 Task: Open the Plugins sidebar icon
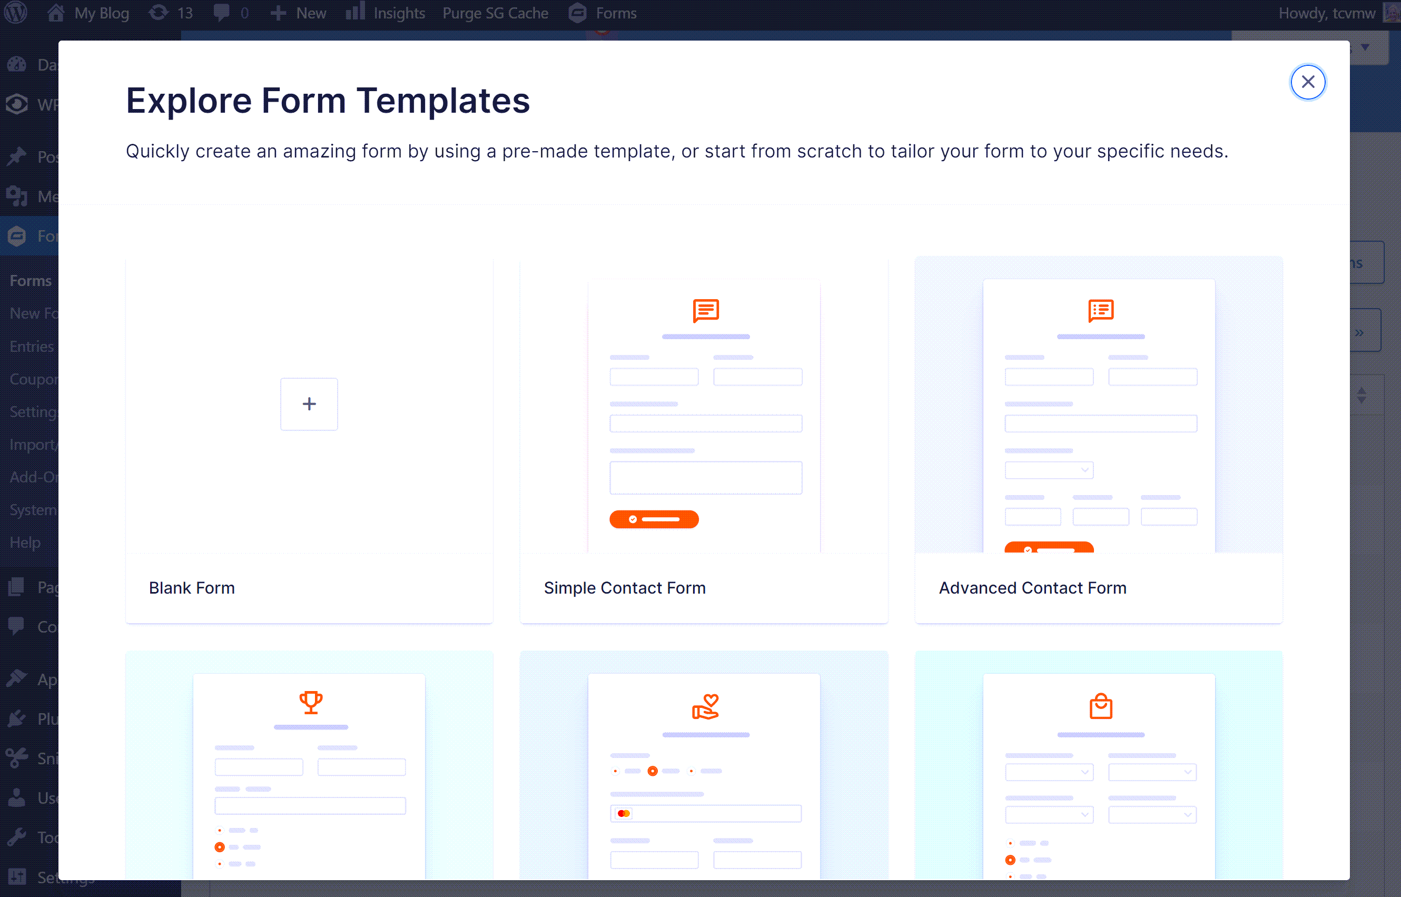tap(17, 718)
